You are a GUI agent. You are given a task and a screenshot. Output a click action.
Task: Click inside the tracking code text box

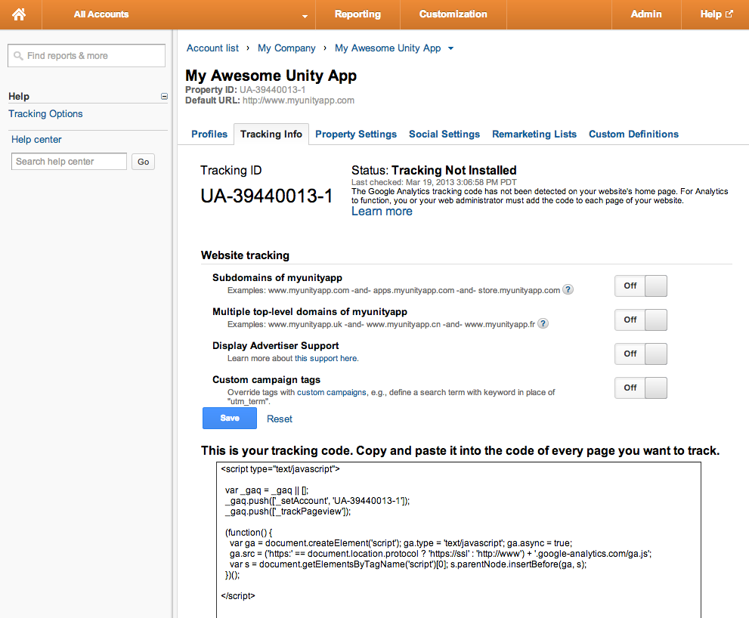[459, 539]
